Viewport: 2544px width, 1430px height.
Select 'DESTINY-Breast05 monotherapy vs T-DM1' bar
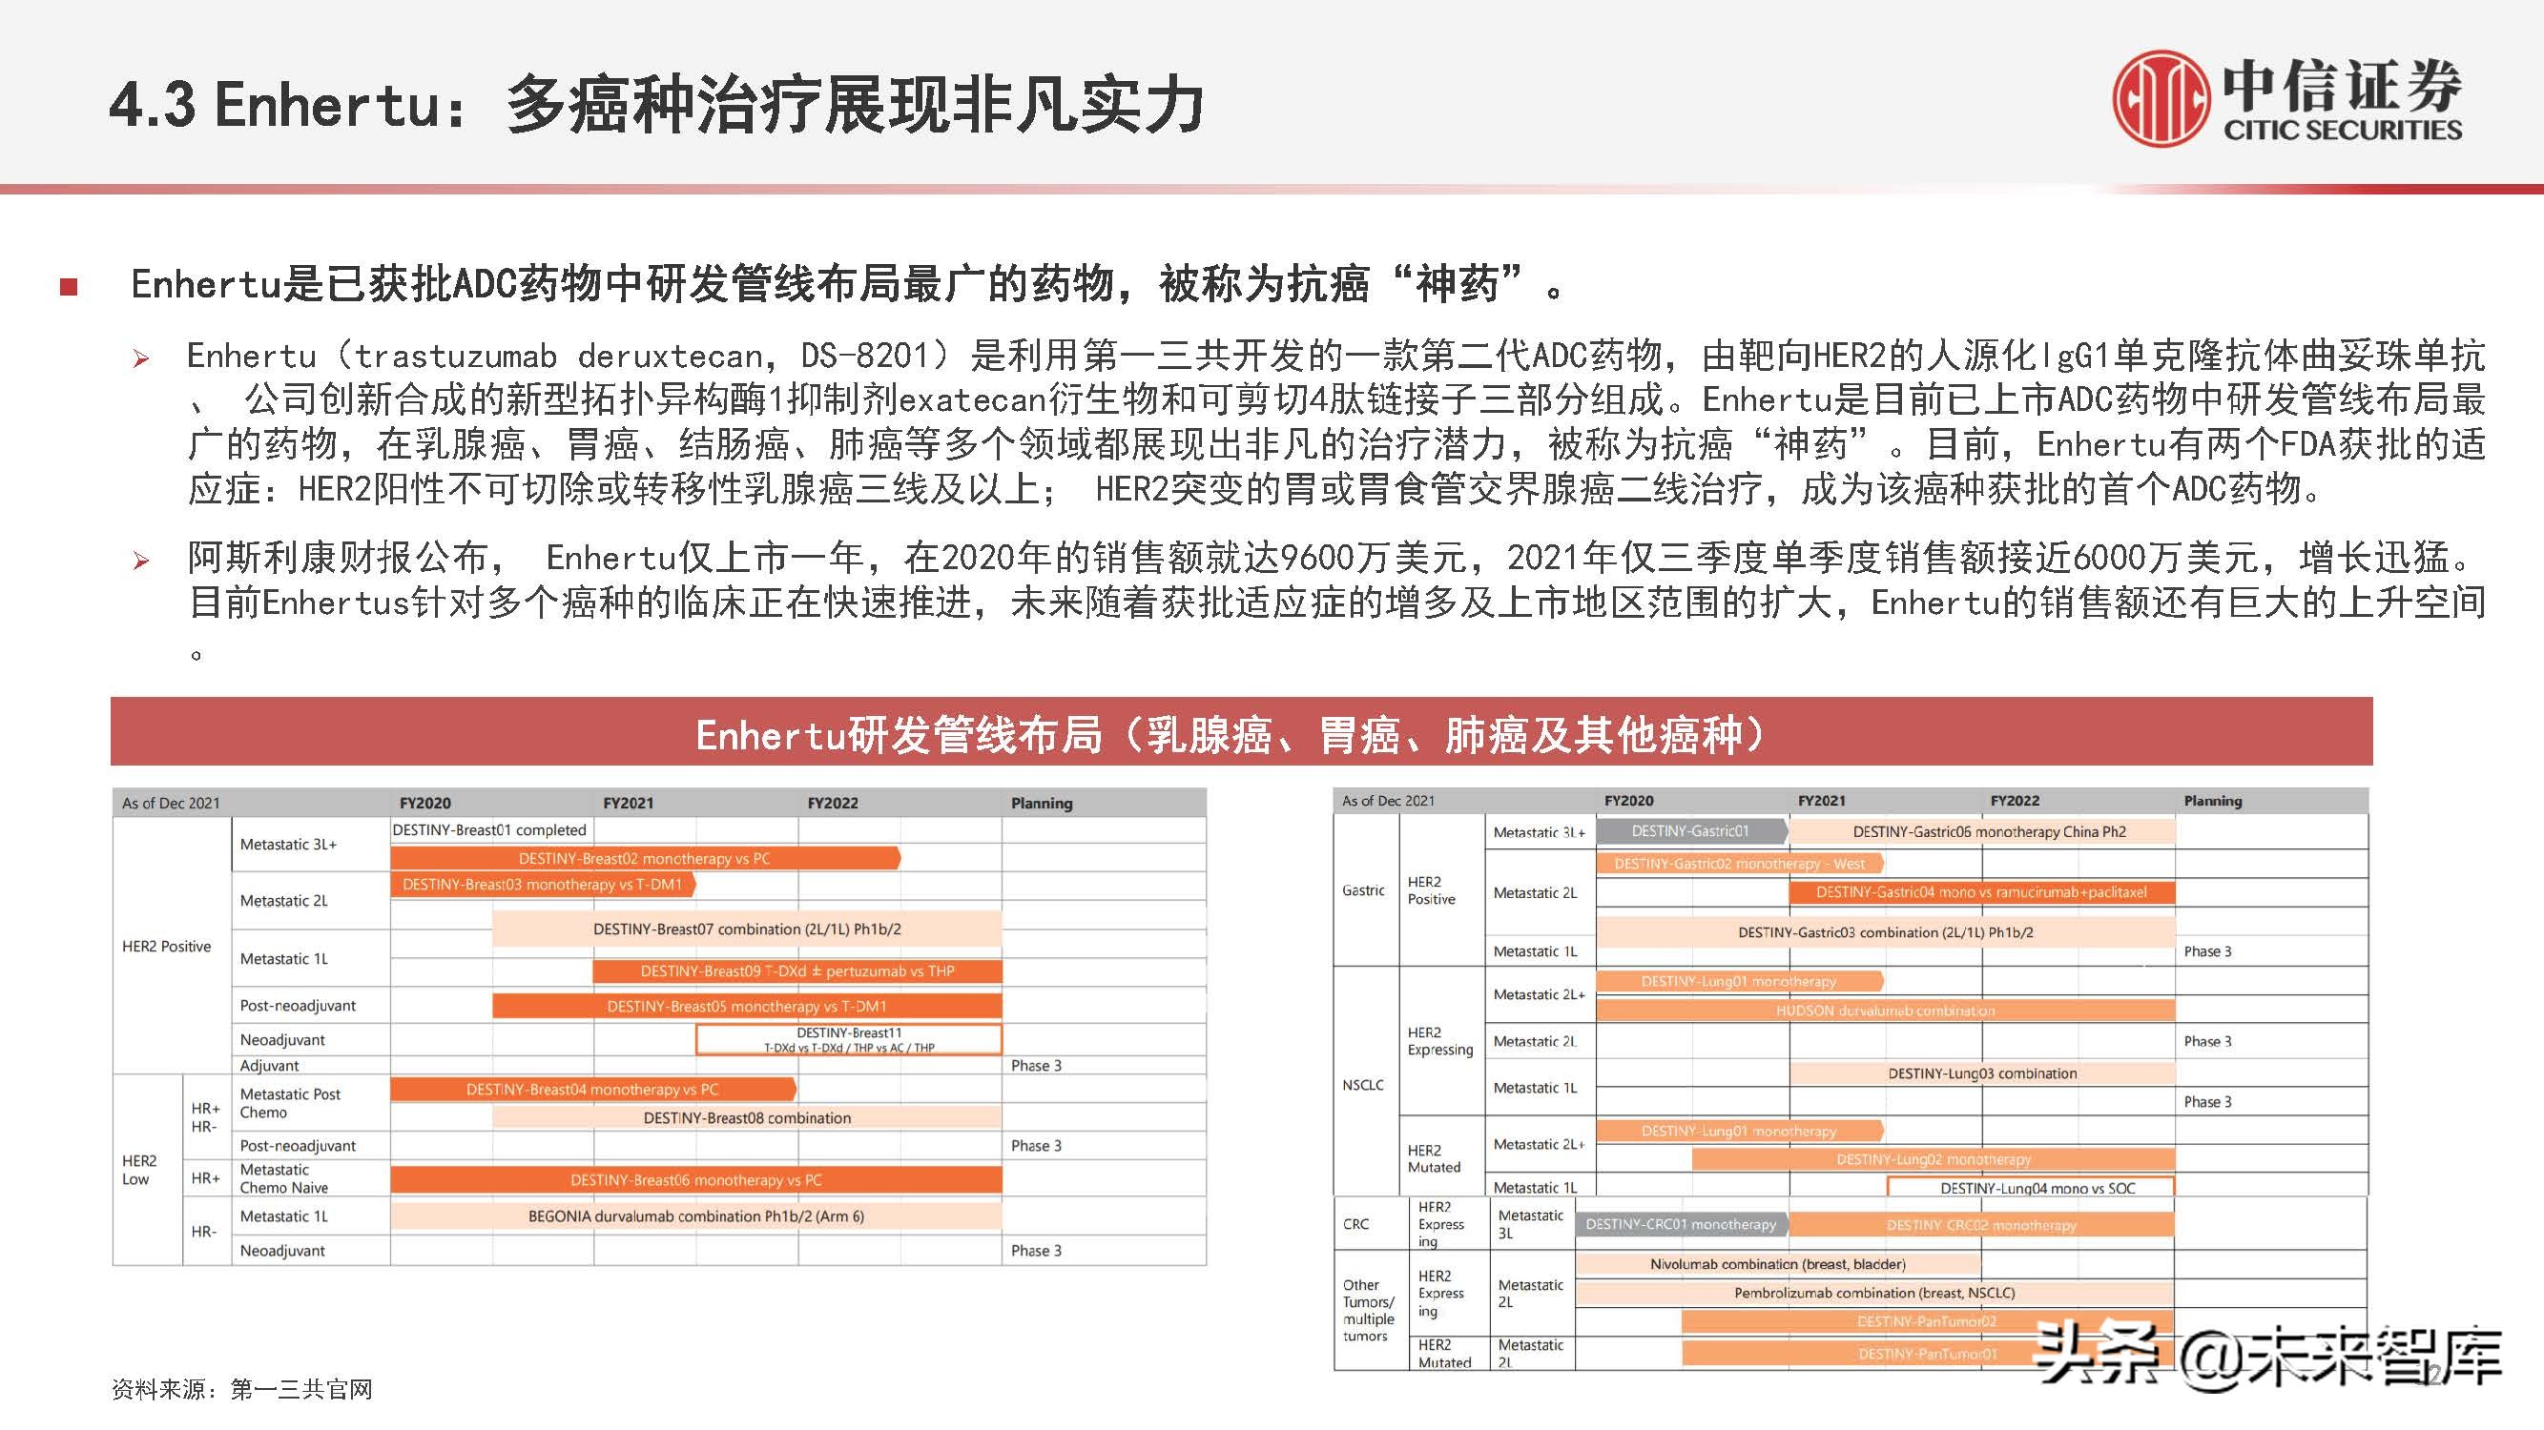[x=747, y=1007]
